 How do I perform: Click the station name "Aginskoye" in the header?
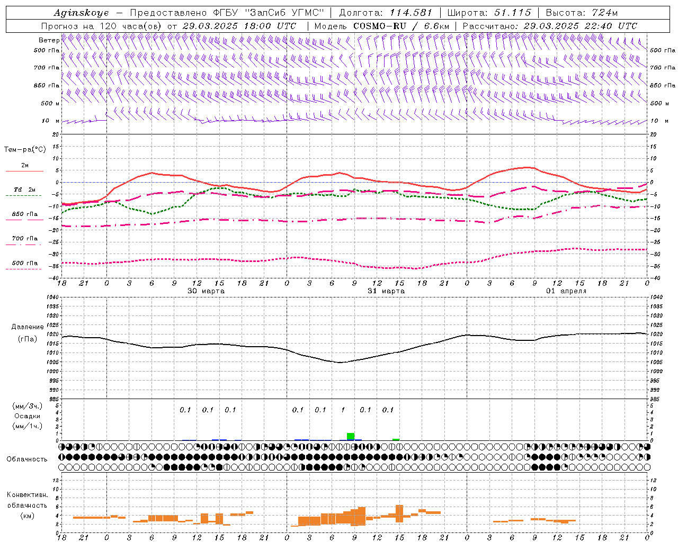click(x=81, y=13)
